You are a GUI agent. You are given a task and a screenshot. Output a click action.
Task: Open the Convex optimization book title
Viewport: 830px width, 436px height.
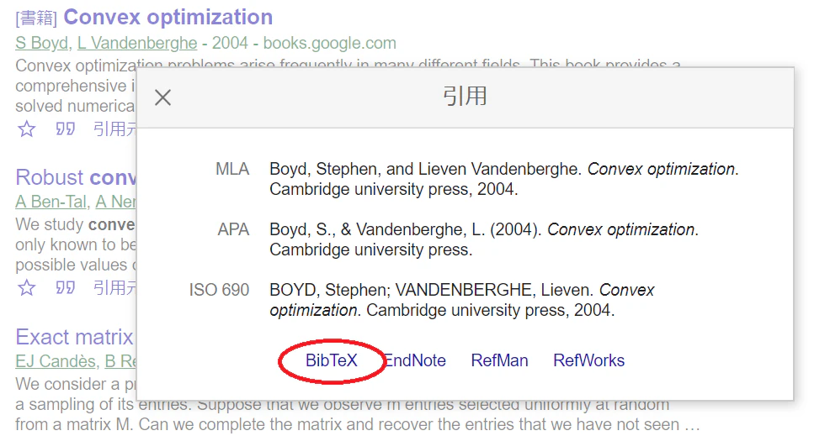pos(168,18)
